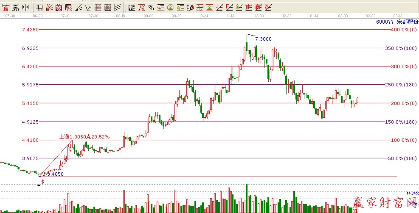Click the red grid square tool

point(98,8)
